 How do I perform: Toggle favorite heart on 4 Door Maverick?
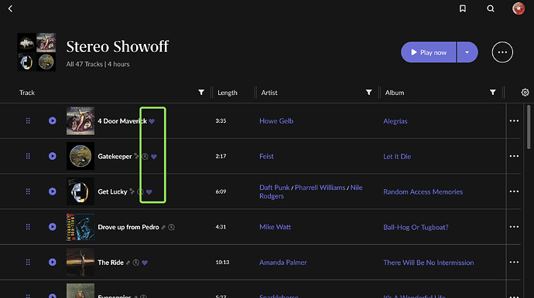pos(152,121)
